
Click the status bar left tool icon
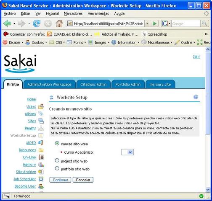(6, 196)
